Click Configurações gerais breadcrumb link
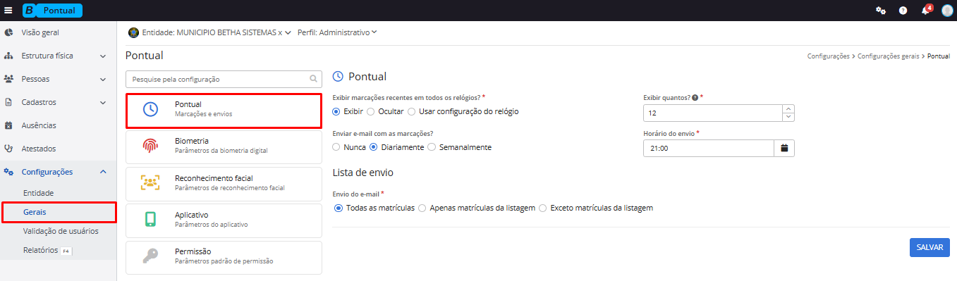 click(x=889, y=56)
